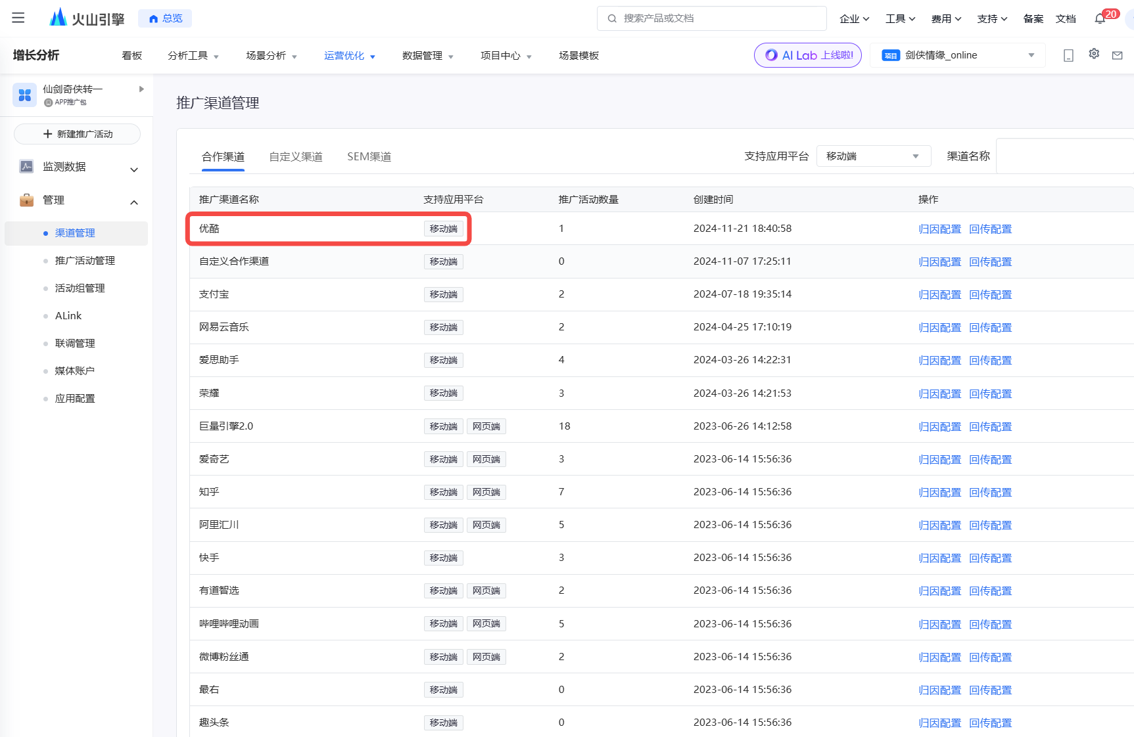Click the 渠道名称 input field
Screen dimensions: 1134x737
pyautogui.click(x=1065, y=156)
